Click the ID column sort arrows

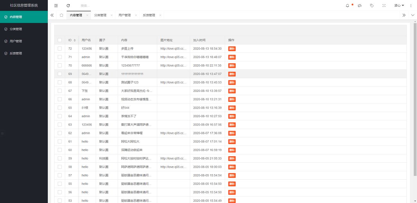(75, 40)
